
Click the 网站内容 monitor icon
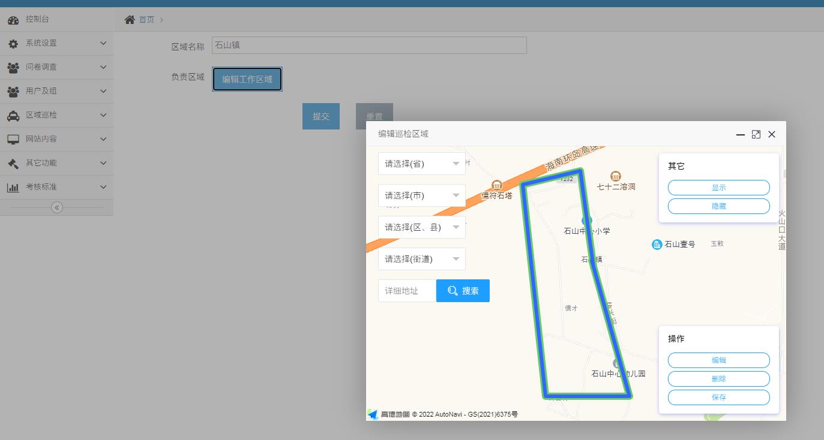click(13, 140)
